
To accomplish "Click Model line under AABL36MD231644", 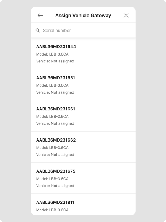I will tap(52, 54).
